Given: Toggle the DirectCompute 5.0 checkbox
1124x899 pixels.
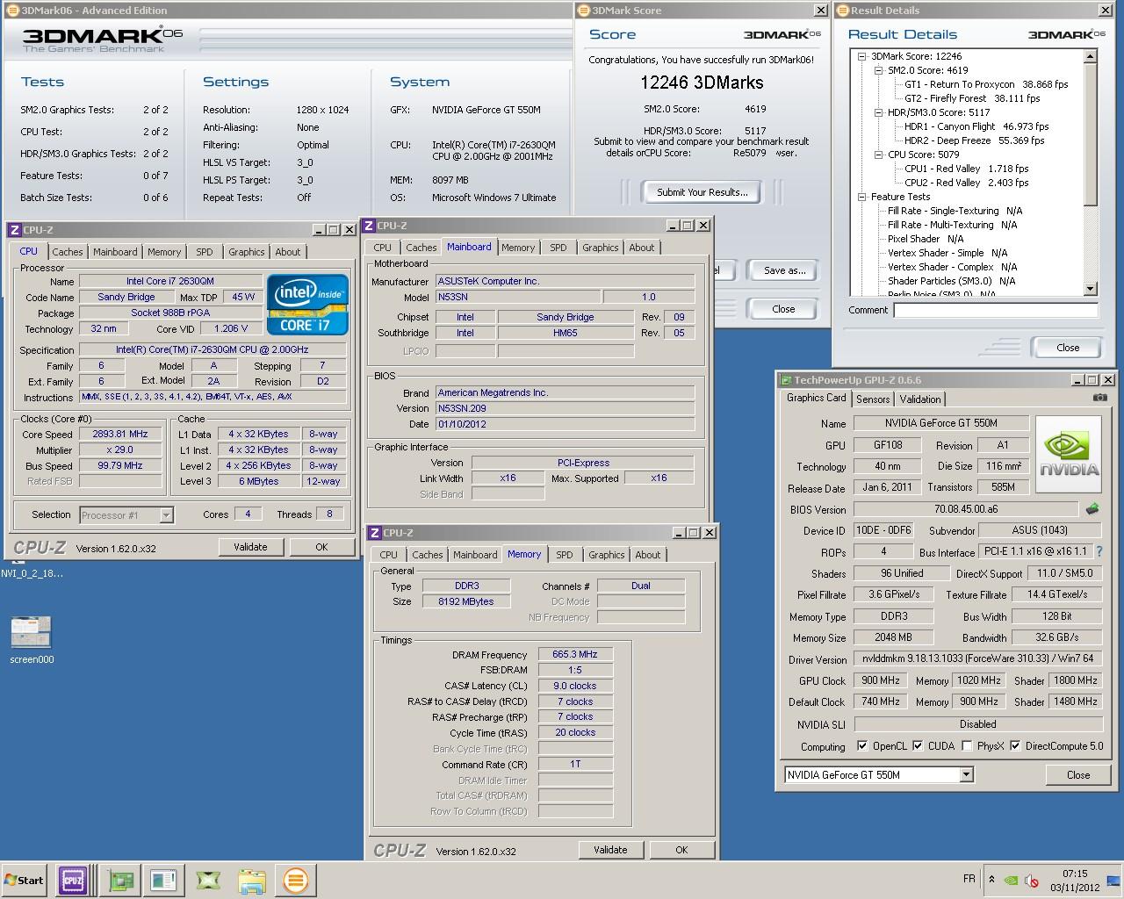Looking at the screenshot, I should click(x=1015, y=746).
